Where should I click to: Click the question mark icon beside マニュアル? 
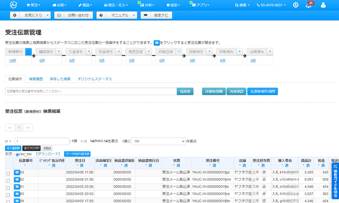(x=101, y=15)
